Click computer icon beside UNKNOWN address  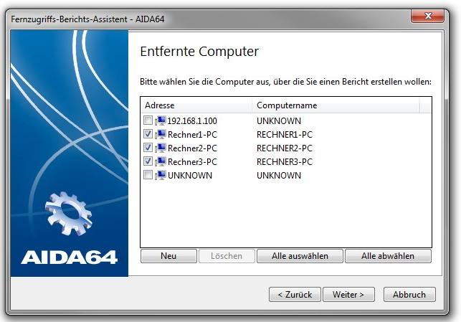[x=161, y=175]
